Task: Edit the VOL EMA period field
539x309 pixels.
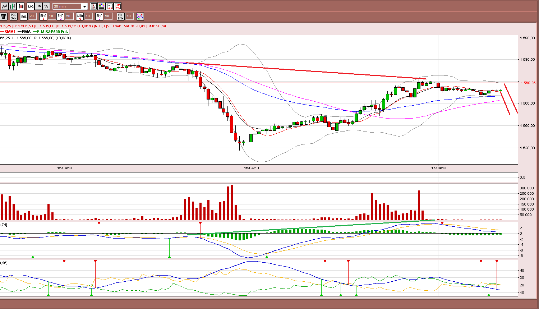Action: coord(129,16)
